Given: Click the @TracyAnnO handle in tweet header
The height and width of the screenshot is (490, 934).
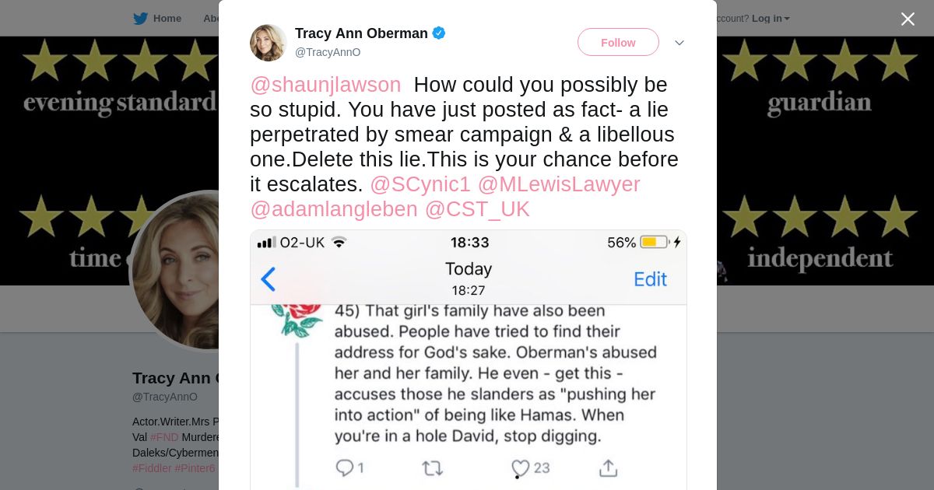Looking at the screenshot, I should click(x=328, y=52).
